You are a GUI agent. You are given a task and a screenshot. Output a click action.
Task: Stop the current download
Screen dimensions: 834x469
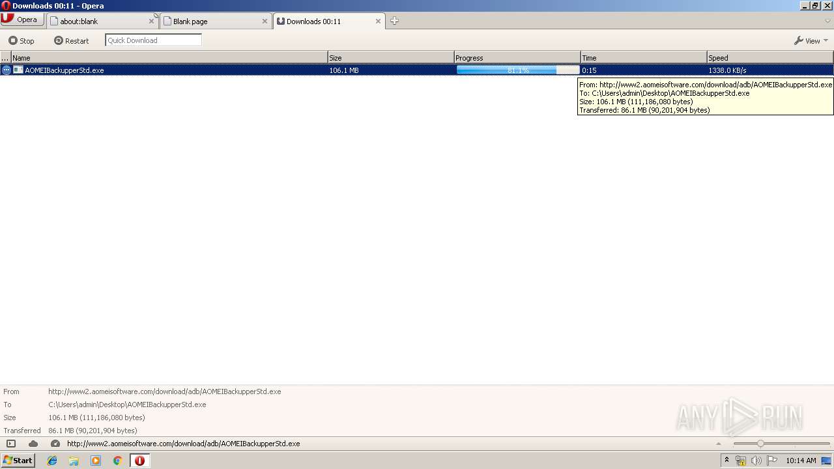coord(21,40)
